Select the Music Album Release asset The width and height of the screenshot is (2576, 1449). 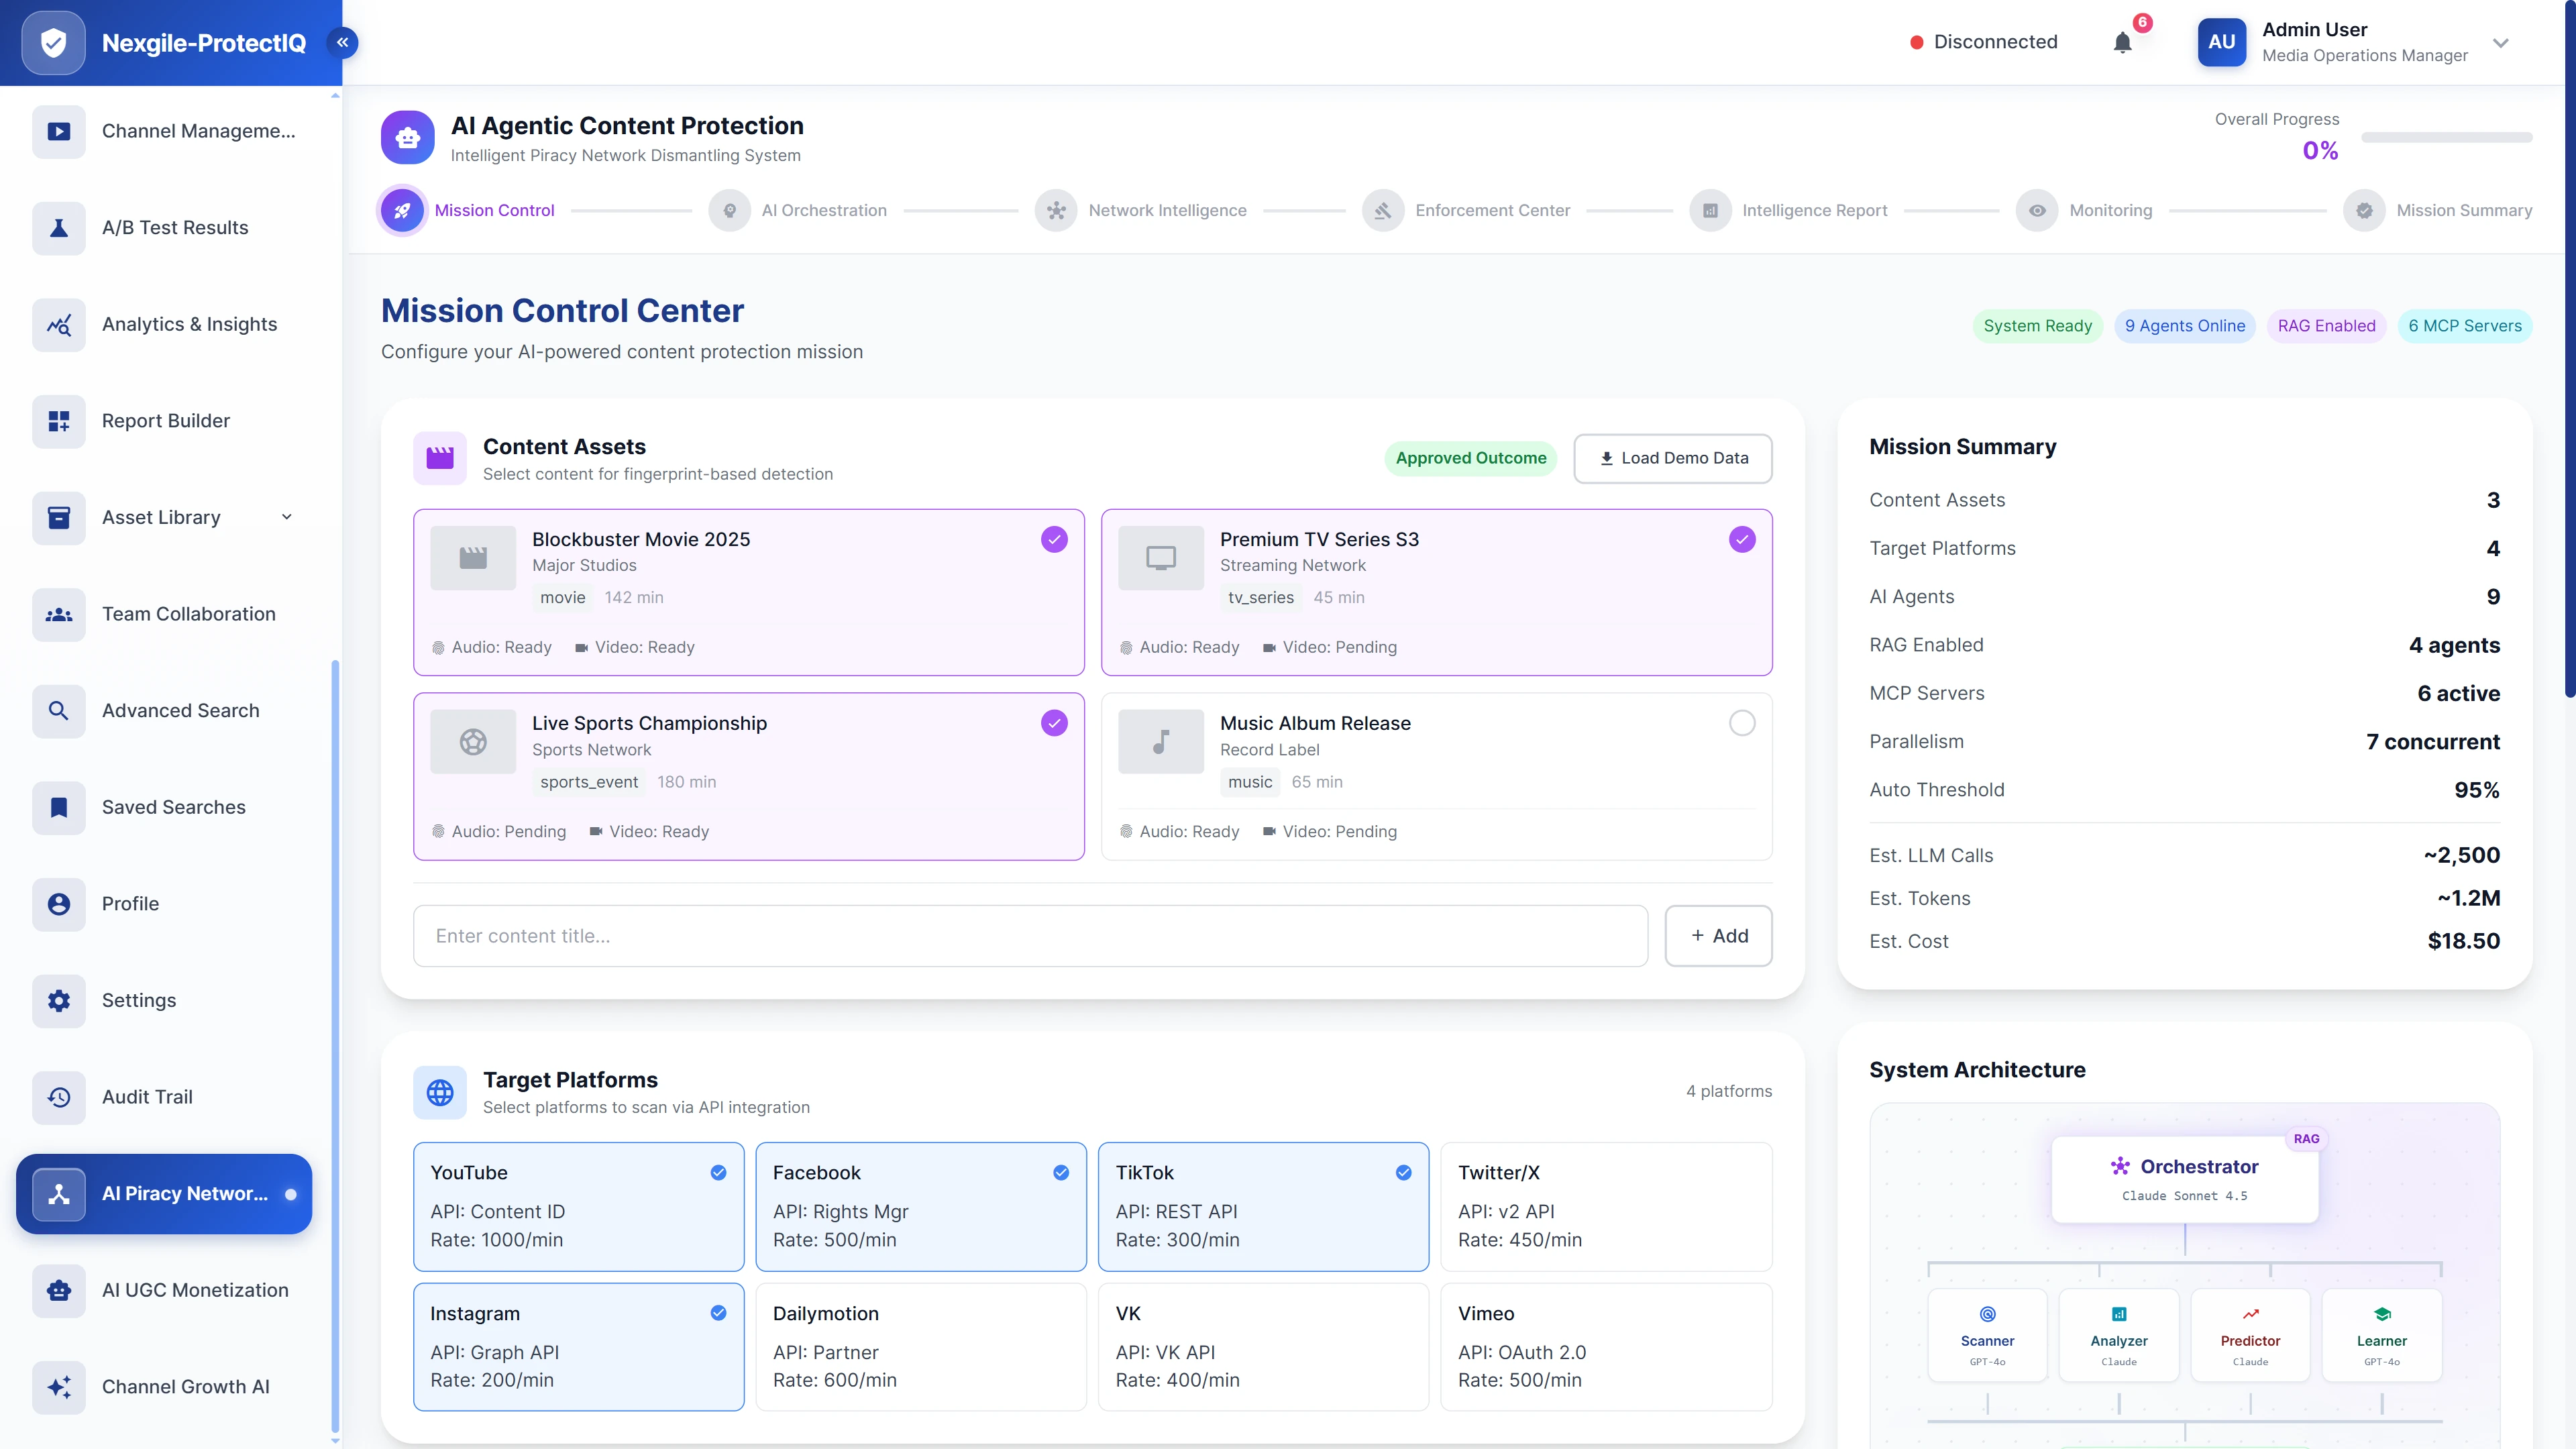click(x=1742, y=722)
